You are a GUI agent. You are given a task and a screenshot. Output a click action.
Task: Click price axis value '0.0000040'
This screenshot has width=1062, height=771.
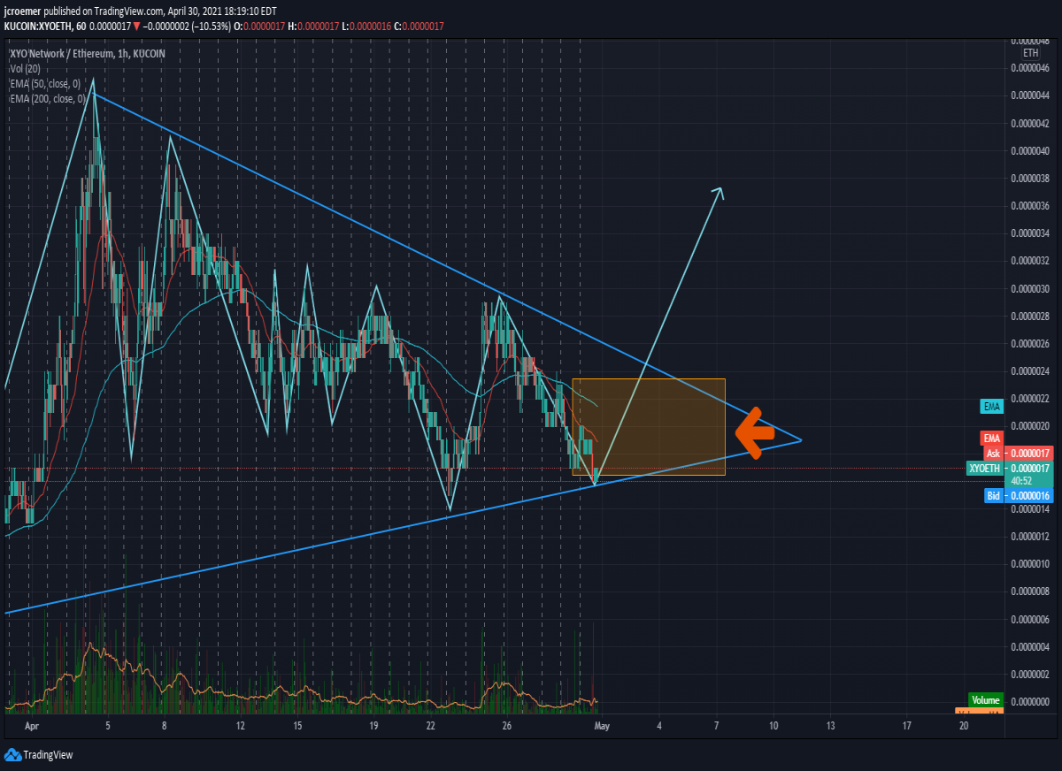[1030, 150]
